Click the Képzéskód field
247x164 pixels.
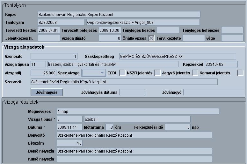click(x=221, y=65)
